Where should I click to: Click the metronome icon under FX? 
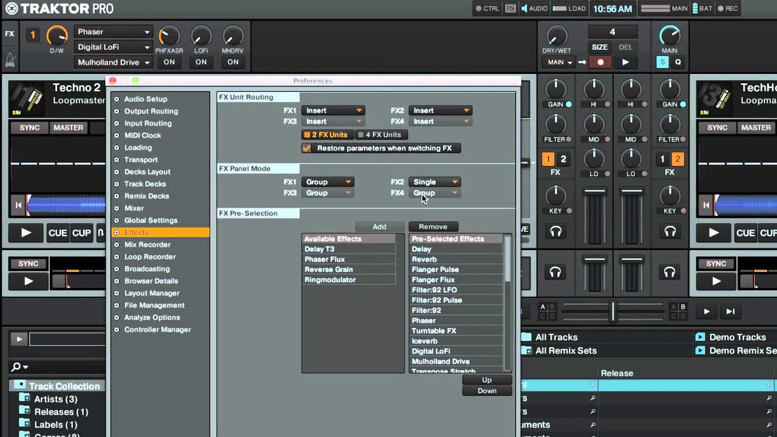tap(10, 59)
